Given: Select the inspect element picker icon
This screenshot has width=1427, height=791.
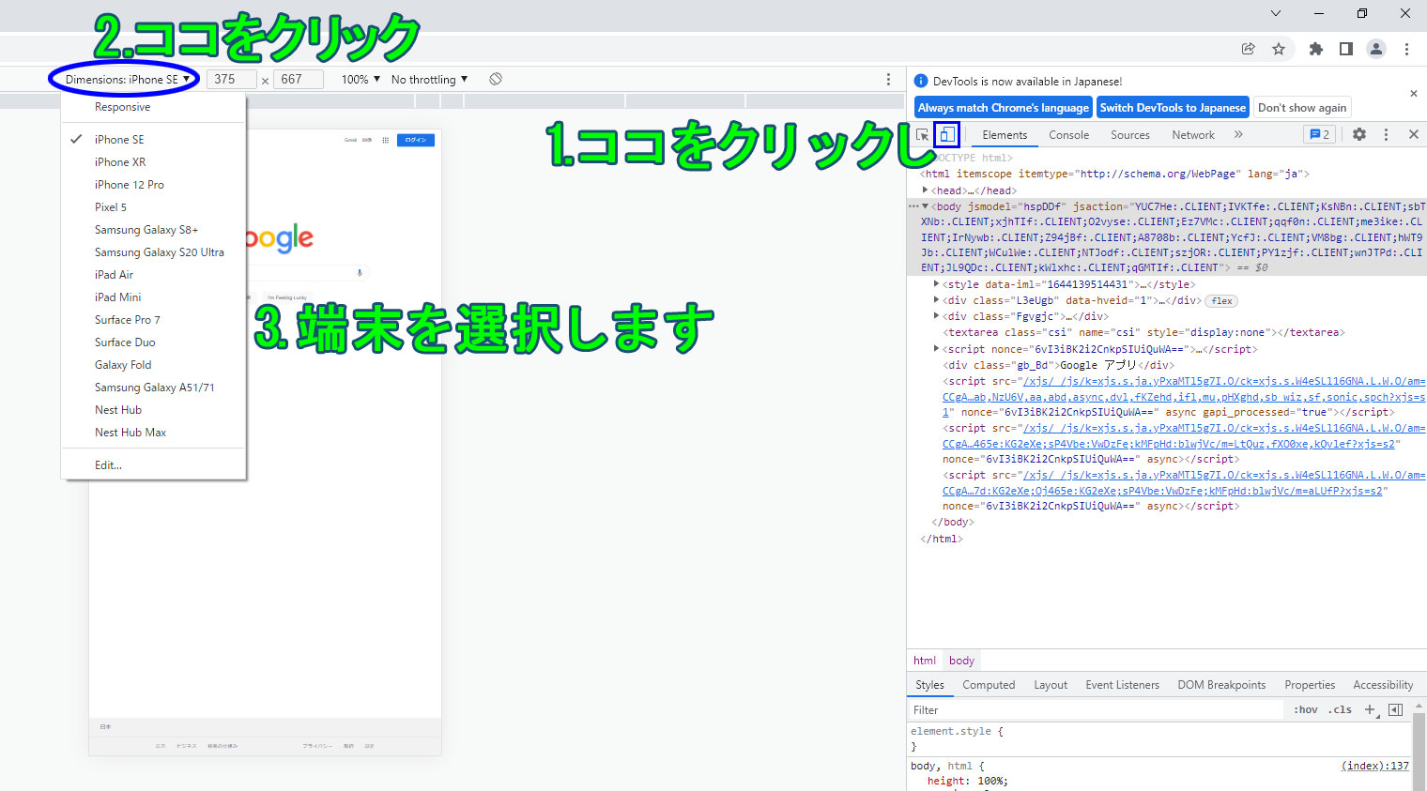Looking at the screenshot, I should coord(923,135).
